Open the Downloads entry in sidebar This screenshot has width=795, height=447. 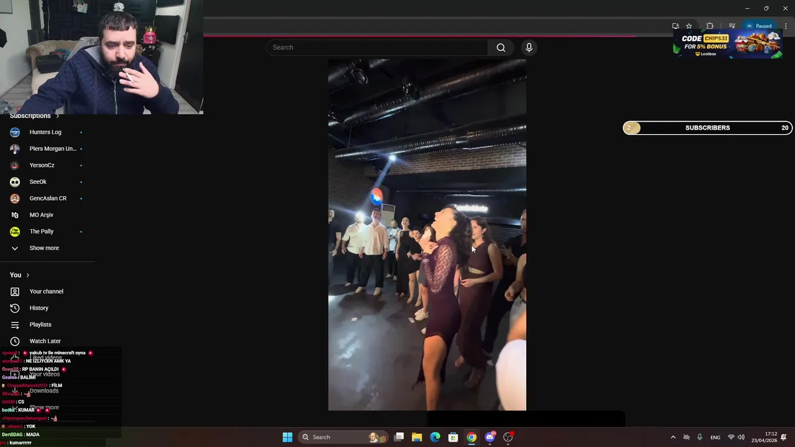coord(45,391)
